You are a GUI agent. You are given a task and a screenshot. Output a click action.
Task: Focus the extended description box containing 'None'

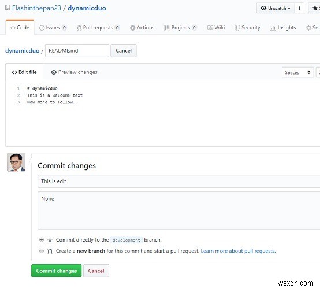click(x=179, y=210)
